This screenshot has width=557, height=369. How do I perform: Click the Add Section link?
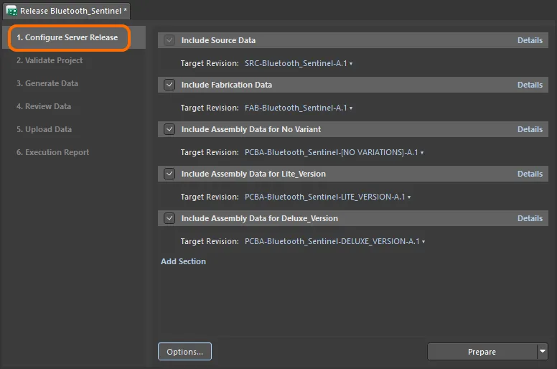[183, 261]
